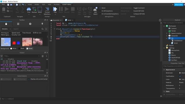Image resolution: width=185 pixels, height=104 pixels.
Task: Collapse the Workspace tree node
Action: tap(164, 26)
